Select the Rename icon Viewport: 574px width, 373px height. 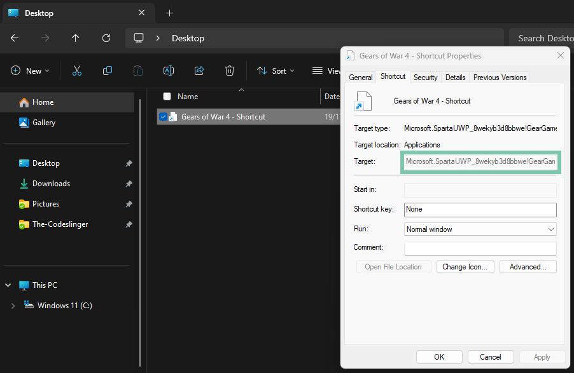click(168, 71)
